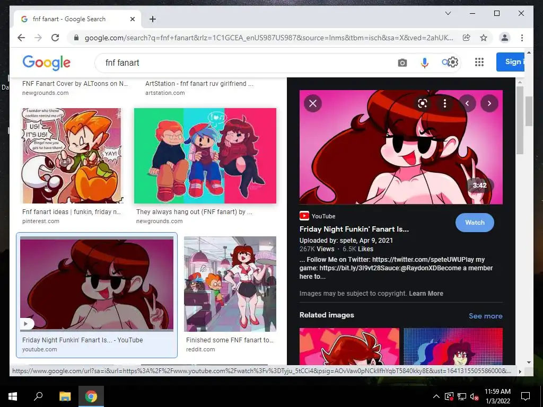View site information via padlock icon
The width and height of the screenshot is (543, 407).
pyautogui.click(x=76, y=38)
